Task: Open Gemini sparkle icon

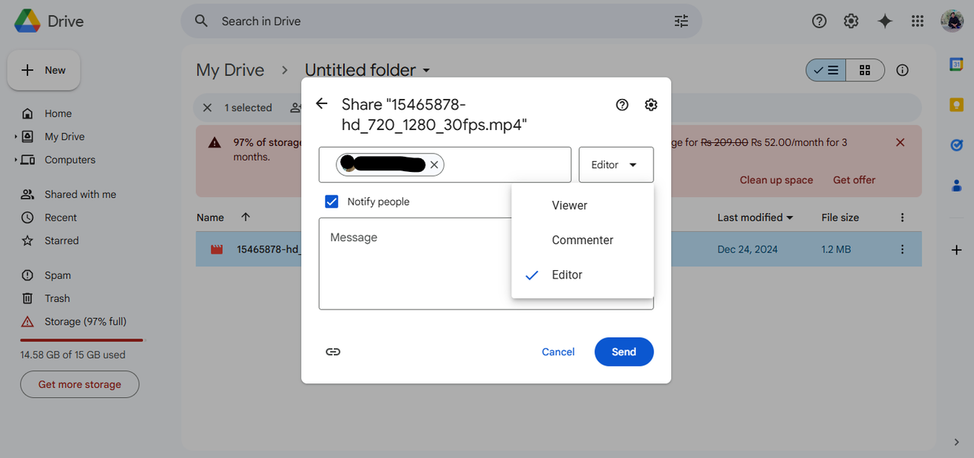Action: pos(884,21)
